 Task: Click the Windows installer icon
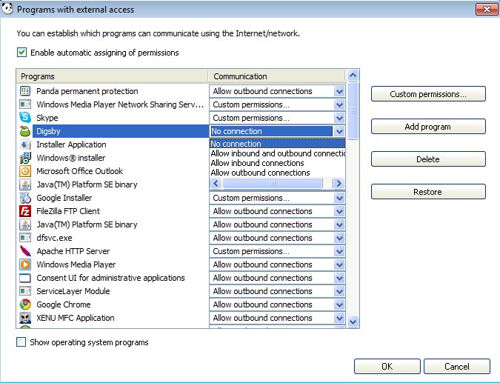(25, 158)
